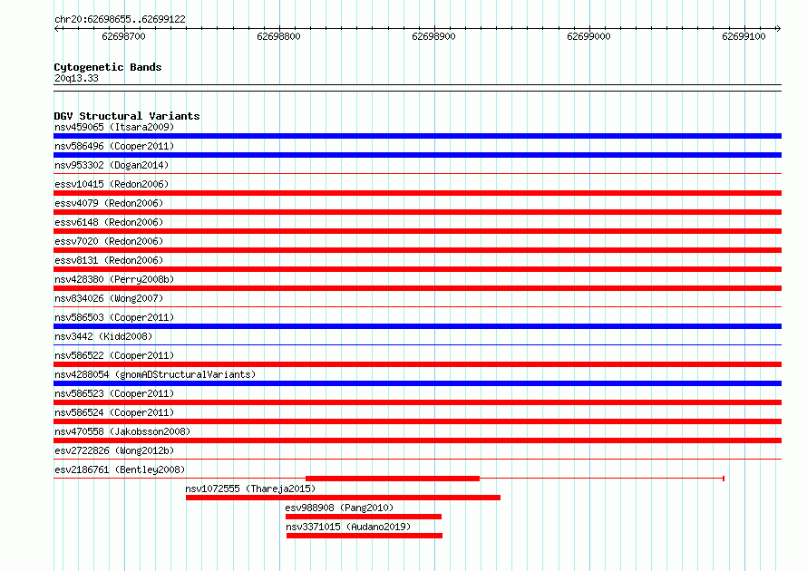
Task: Click the 62698800 ruler position
Action: pos(278,36)
